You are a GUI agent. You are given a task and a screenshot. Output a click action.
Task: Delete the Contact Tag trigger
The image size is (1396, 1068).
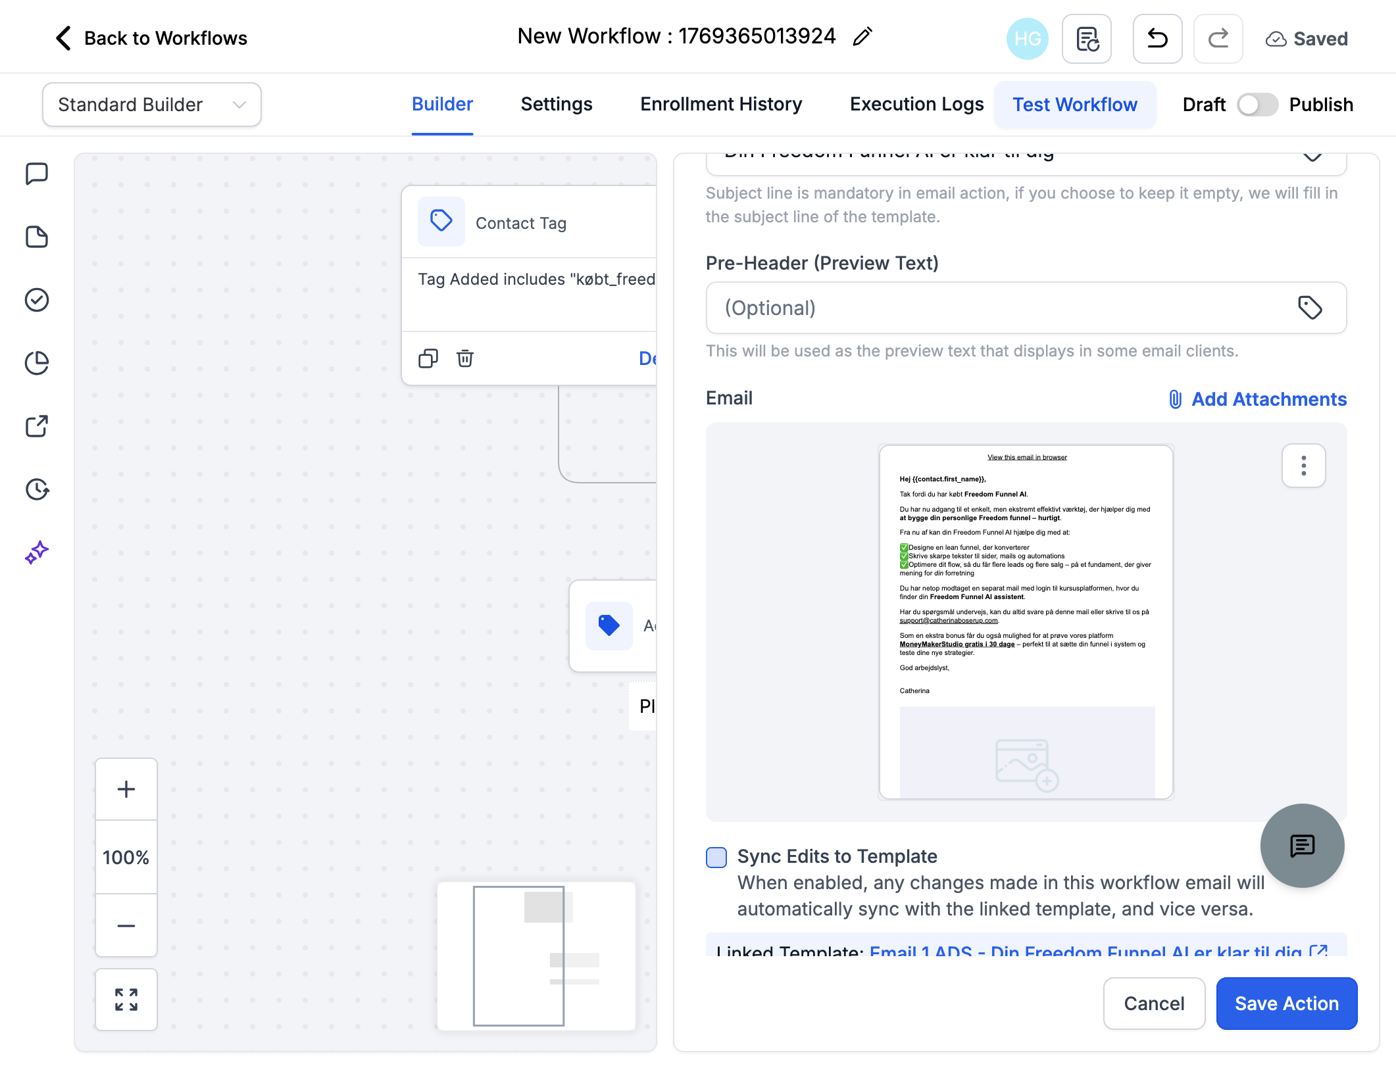[x=465, y=358]
